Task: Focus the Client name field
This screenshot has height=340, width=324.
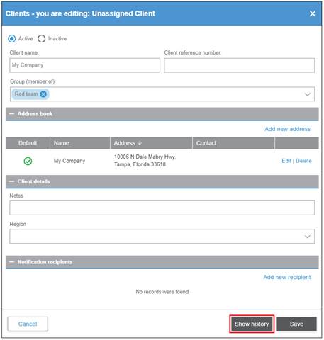Action: pos(85,65)
